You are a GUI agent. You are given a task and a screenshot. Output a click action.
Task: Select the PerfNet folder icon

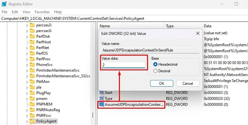click(x=32, y=48)
